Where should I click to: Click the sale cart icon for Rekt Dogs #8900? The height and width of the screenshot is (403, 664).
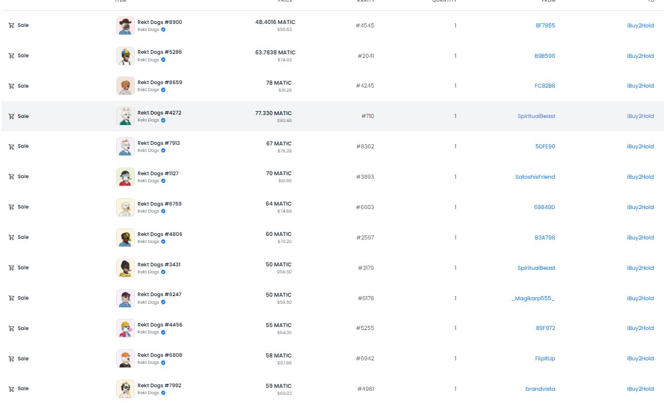pos(12,25)
